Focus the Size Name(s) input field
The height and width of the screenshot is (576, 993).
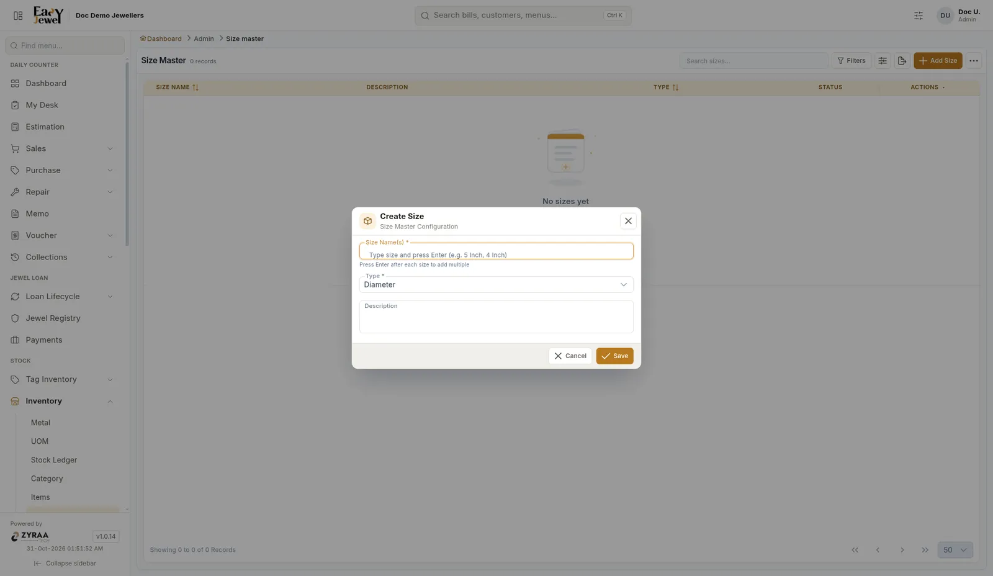coord(496,251)
